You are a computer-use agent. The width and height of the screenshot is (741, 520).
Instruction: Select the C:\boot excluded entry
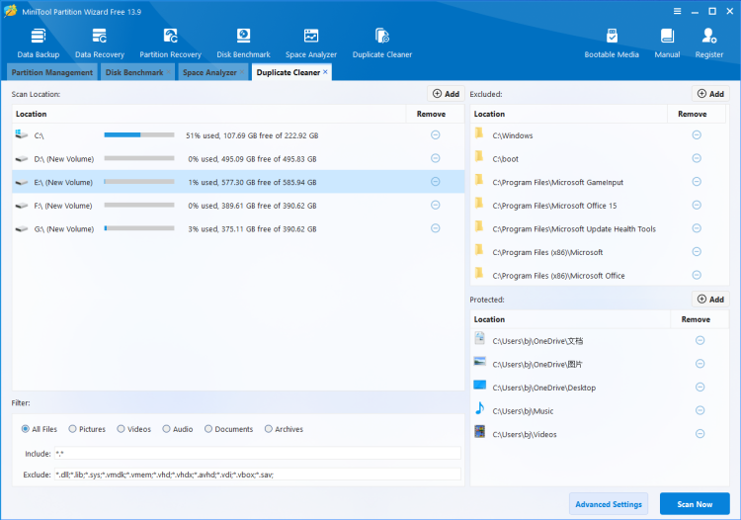pyautogui.click(x=598, y=158)
